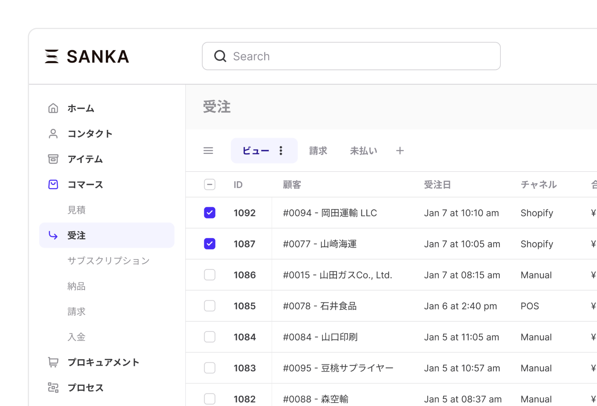The width and height of the screenshot is (597, 406).
Task: Click the Commerce shopping bag icon
Action: tap(53, 184)
